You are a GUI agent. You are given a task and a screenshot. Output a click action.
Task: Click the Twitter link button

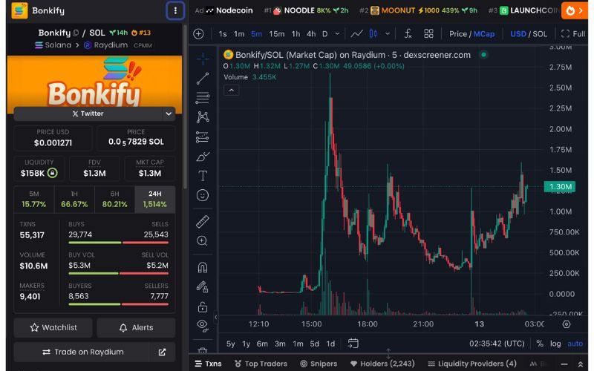[x=88, y=114]
